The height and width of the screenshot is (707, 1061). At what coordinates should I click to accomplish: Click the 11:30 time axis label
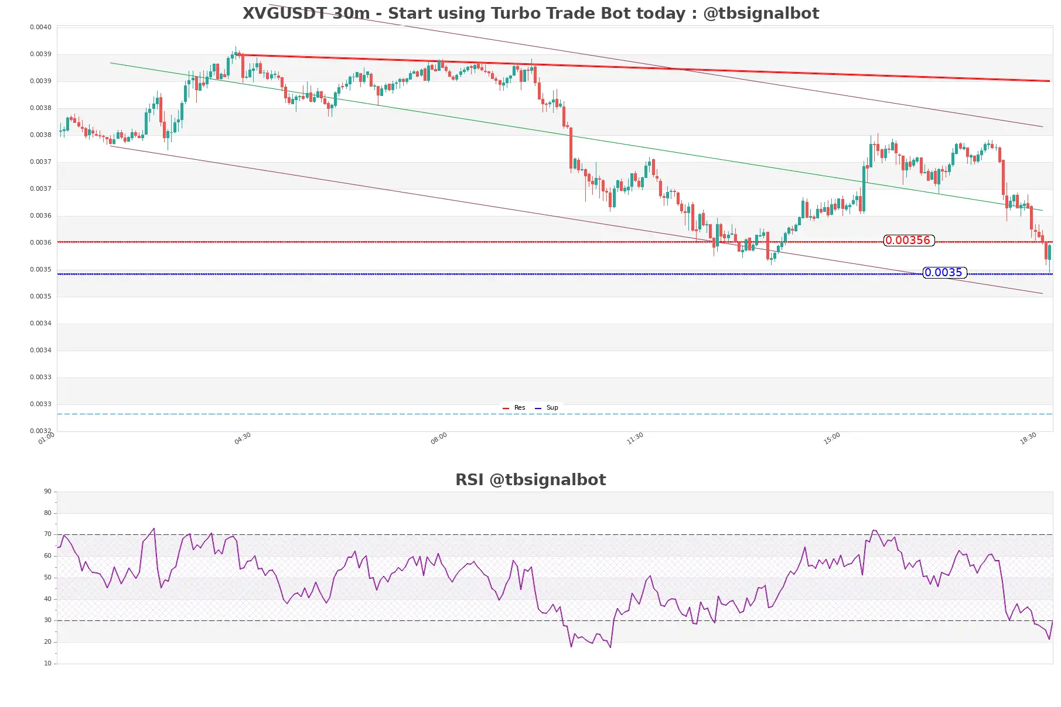pos(635,439)
